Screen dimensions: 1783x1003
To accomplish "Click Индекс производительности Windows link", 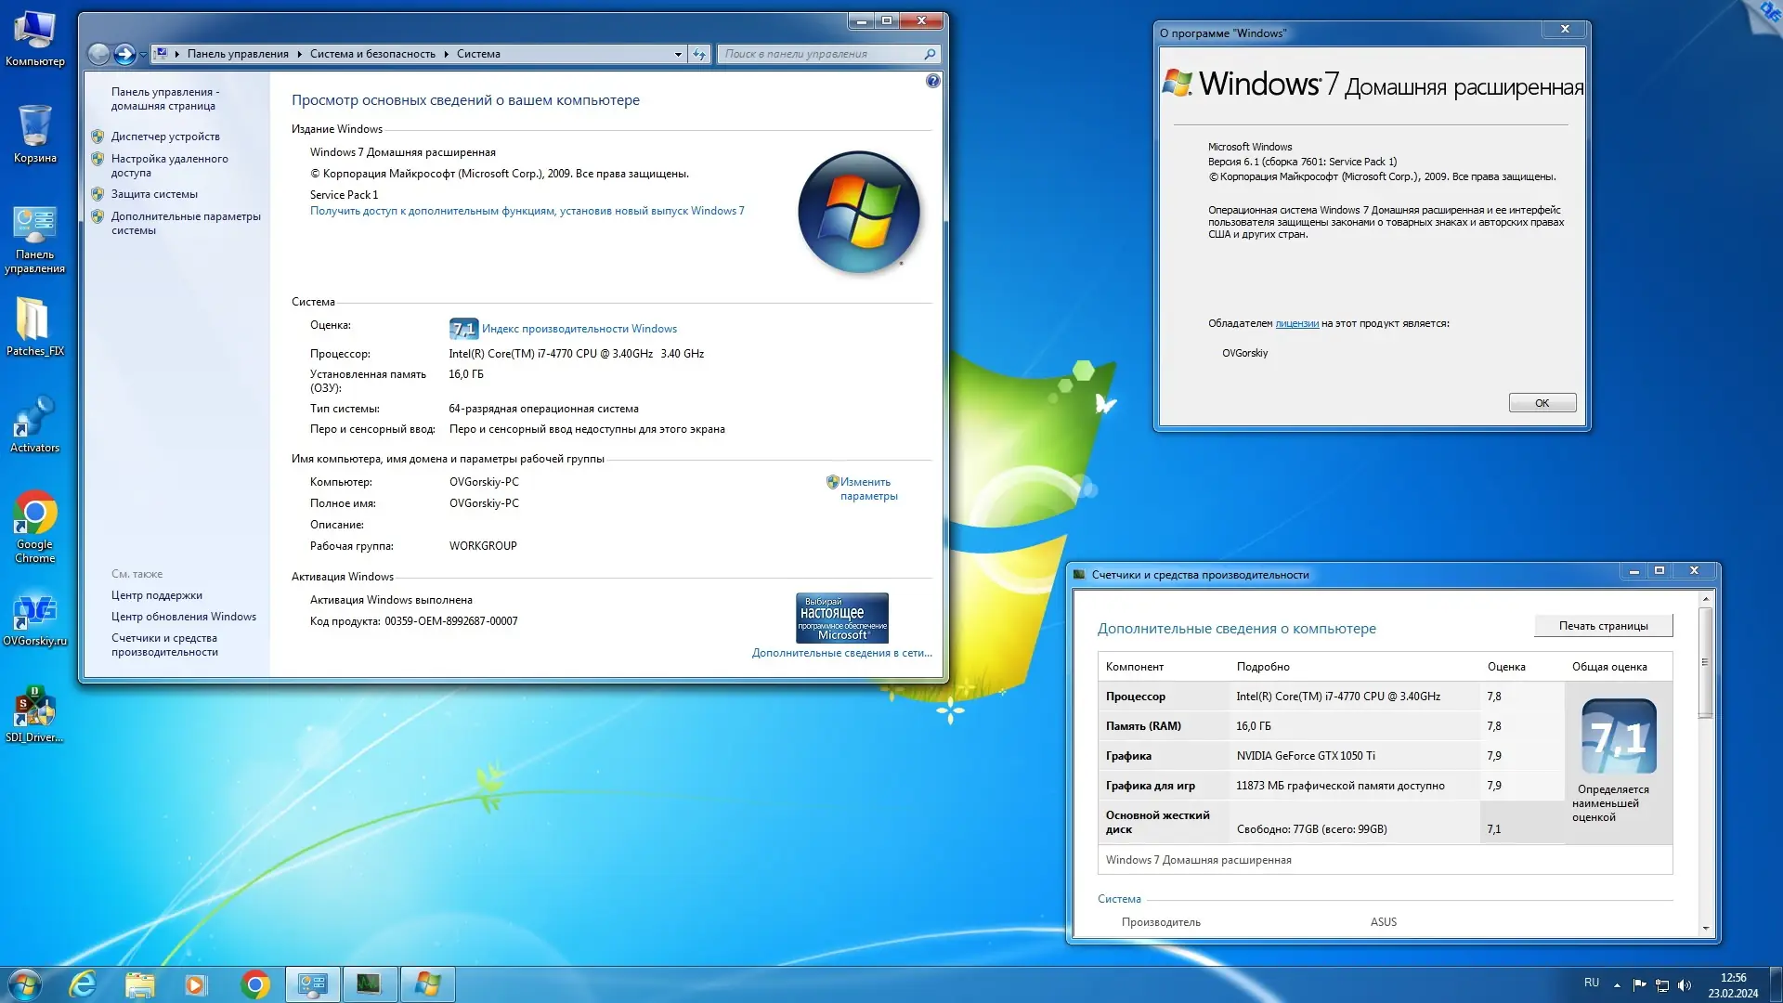I will [579, 329].
